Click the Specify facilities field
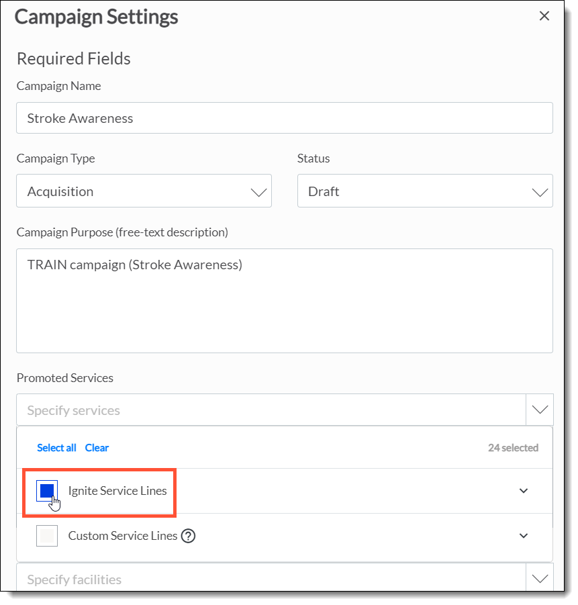This screenshot has height=605, width=578. tap(269, 579)
